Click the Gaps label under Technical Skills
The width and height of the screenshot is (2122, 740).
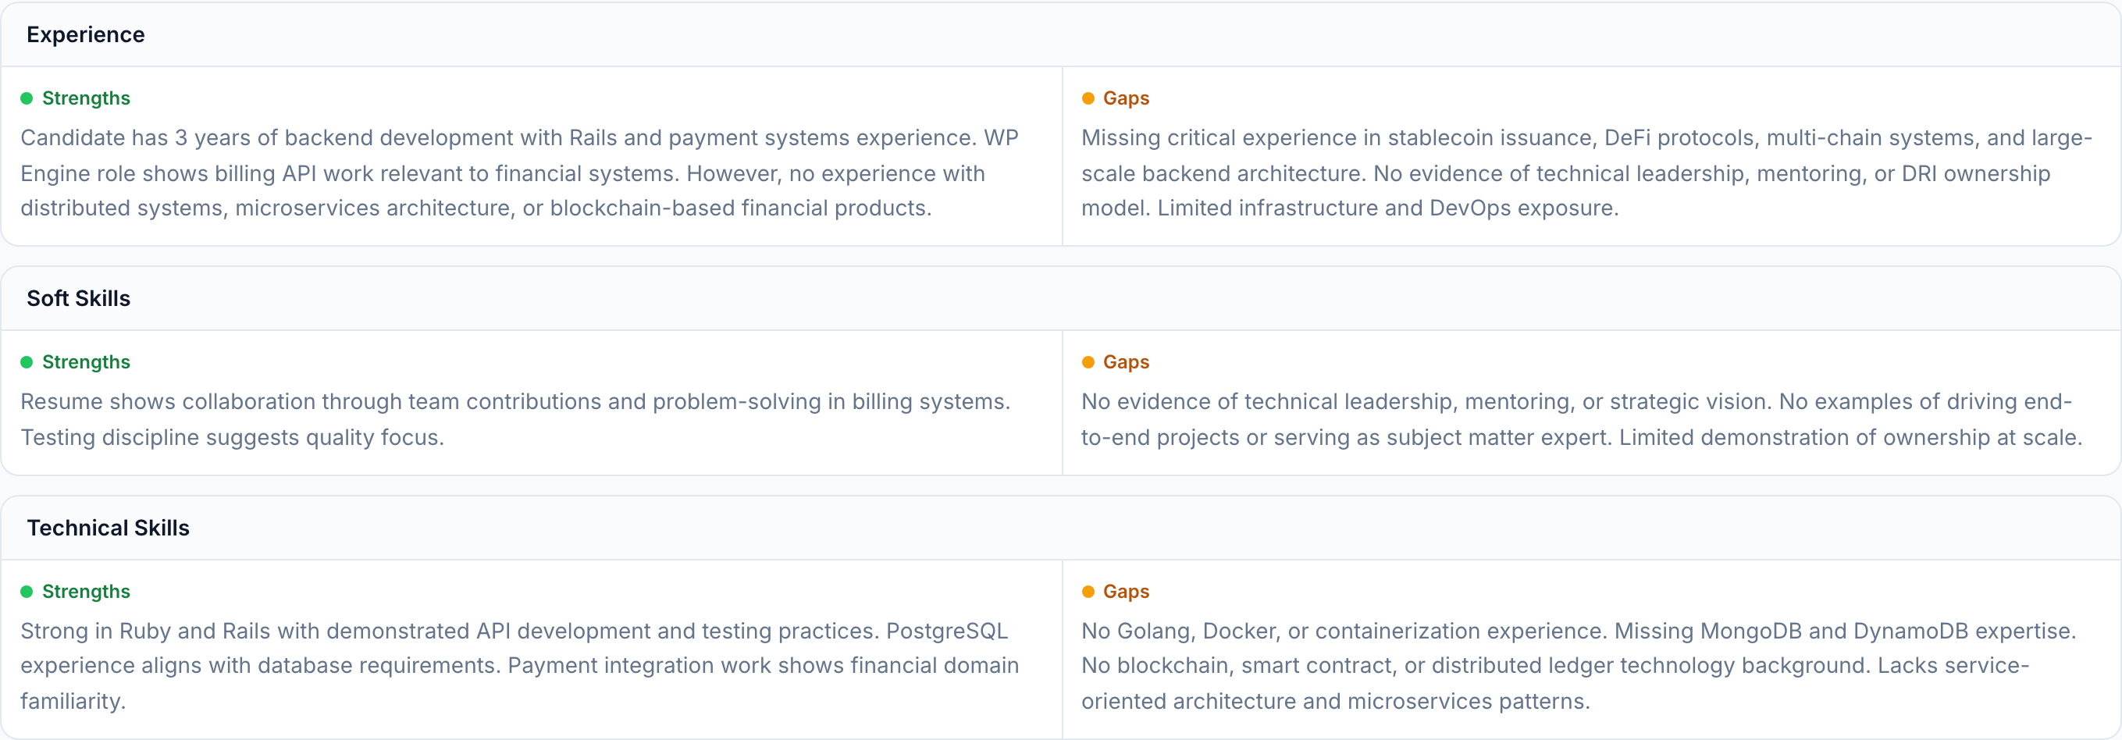tap(1125, 592)
